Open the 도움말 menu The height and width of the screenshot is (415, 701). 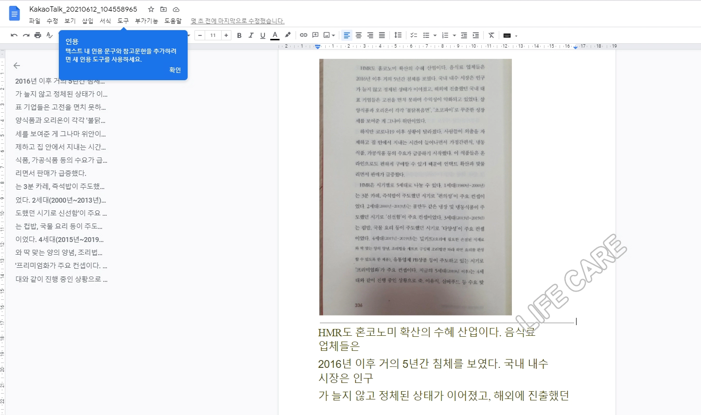point(173,21)
